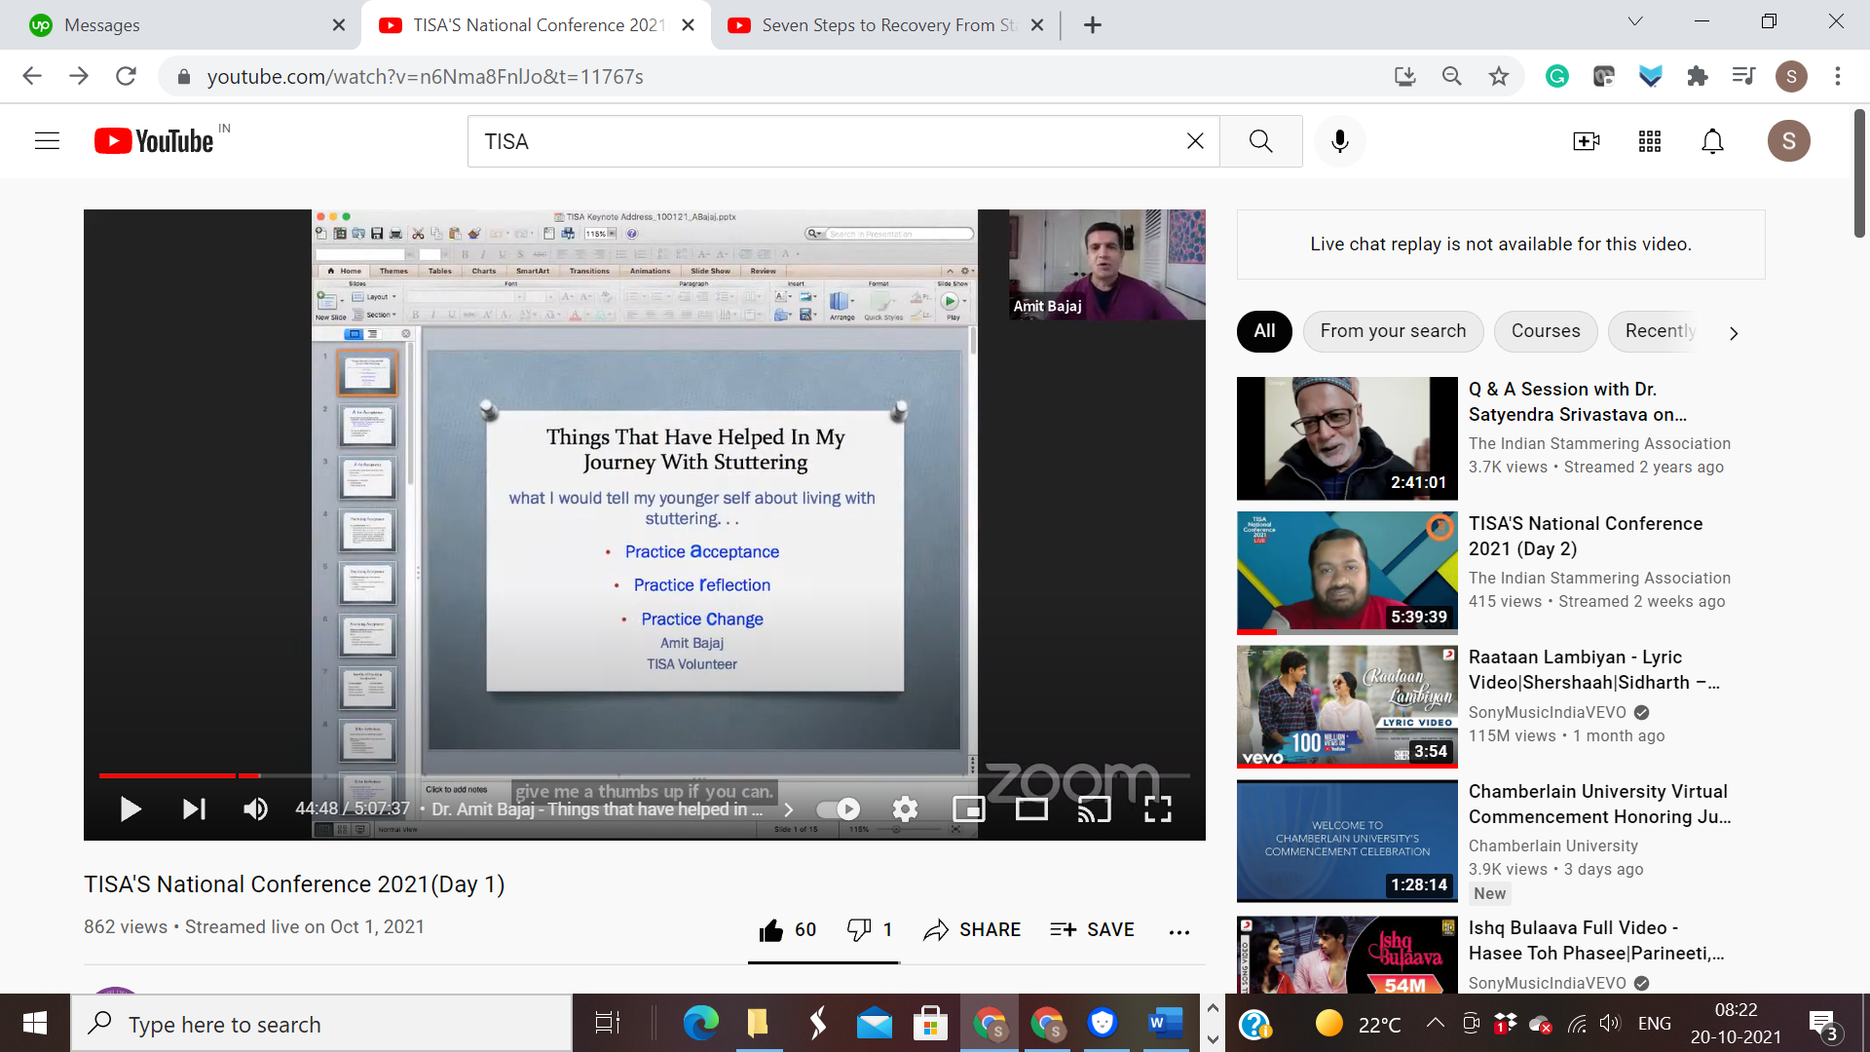Open the extensions puzzle menu
The width and height of the screenshot is (1870, 1052).
click(x=1698, y=76)
